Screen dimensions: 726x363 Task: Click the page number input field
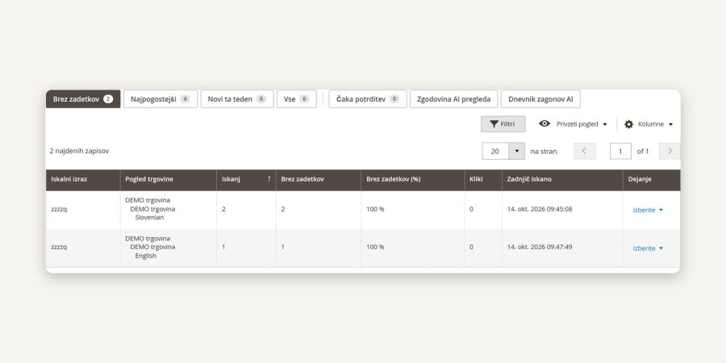(620, 151)
